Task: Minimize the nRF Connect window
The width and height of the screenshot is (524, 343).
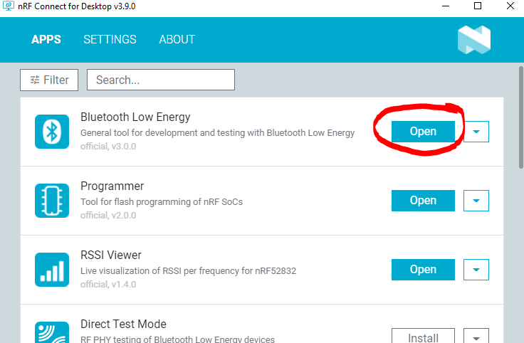Action: point(446,6)
